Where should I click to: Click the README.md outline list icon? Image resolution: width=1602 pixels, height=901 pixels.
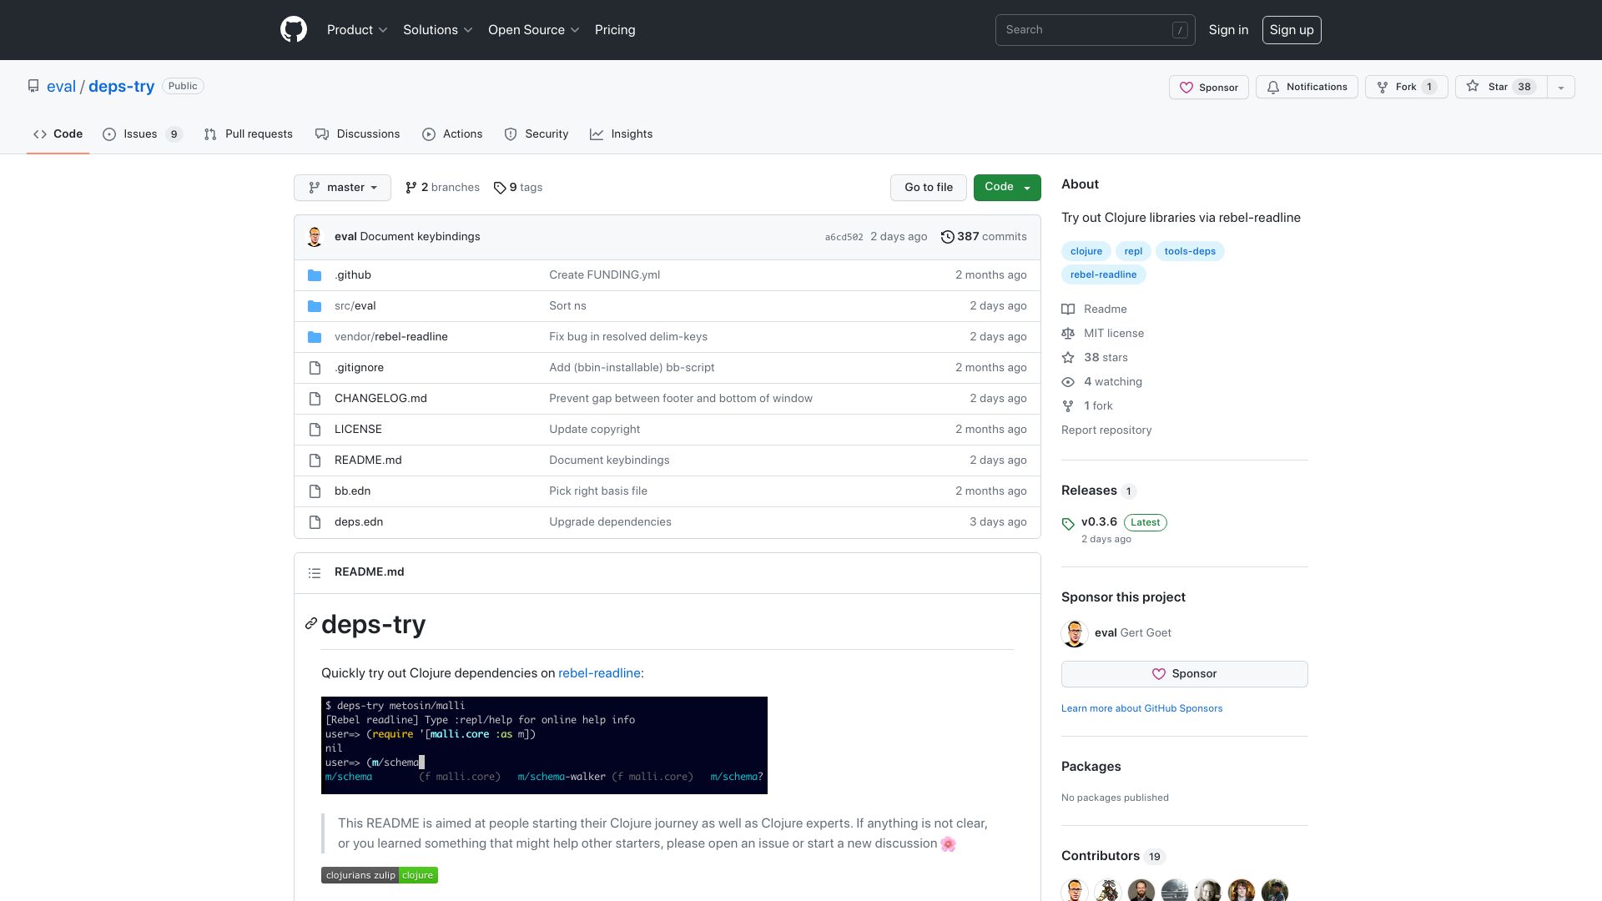315,573
